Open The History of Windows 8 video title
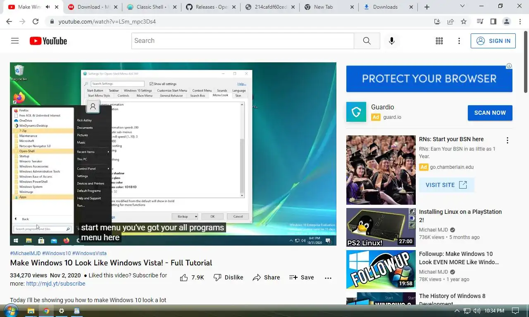The width and height of the screenshot is (529, 317). 452,300
